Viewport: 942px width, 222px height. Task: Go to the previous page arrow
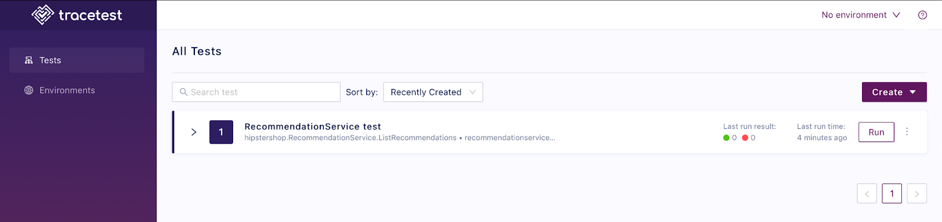867,194
